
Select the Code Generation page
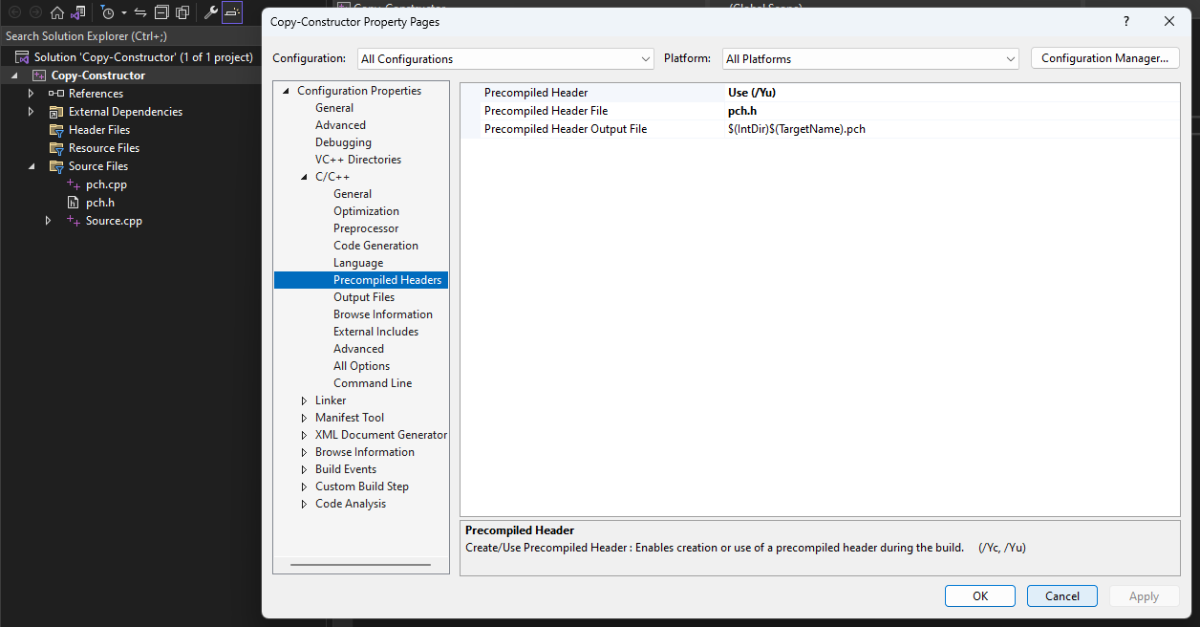point(375,246)
